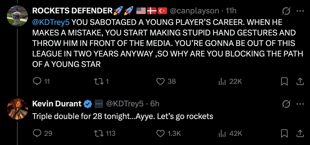Open more options on ROCKETS DEFENDER tweet

[x=300, y=11]
